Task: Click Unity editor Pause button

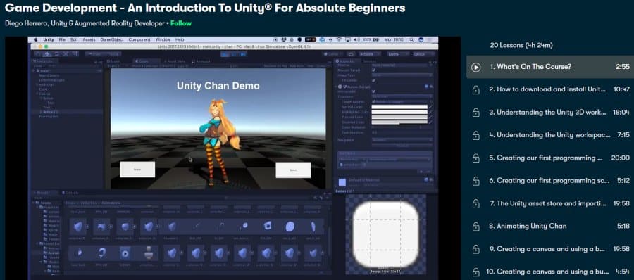Action: click(x=235, y=54)
